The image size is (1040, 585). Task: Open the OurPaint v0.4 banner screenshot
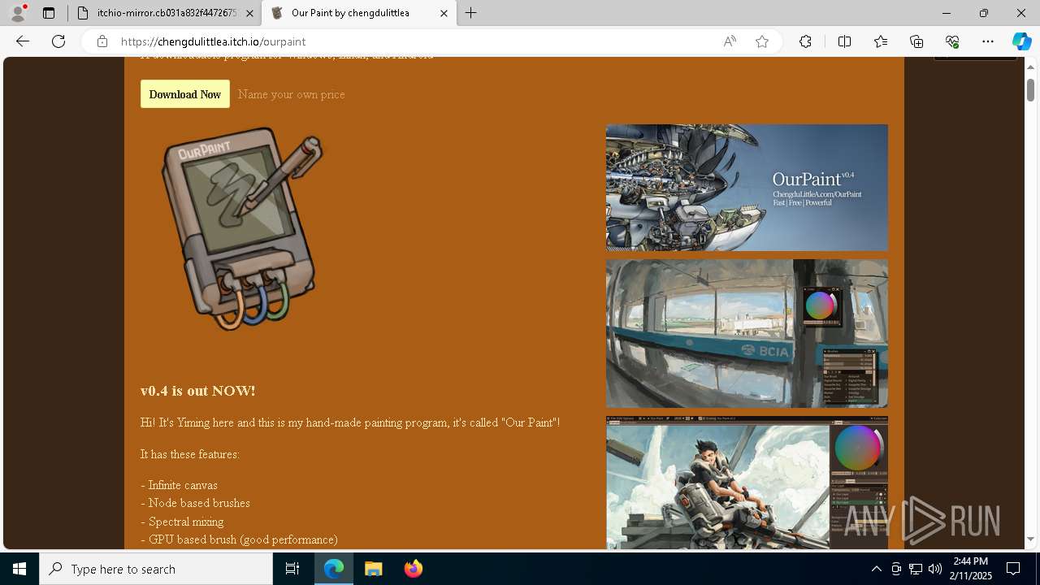point(747,188)
